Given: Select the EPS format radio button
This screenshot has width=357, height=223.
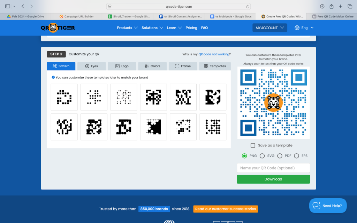Looking at the screenshot, I should pos(297,156).
